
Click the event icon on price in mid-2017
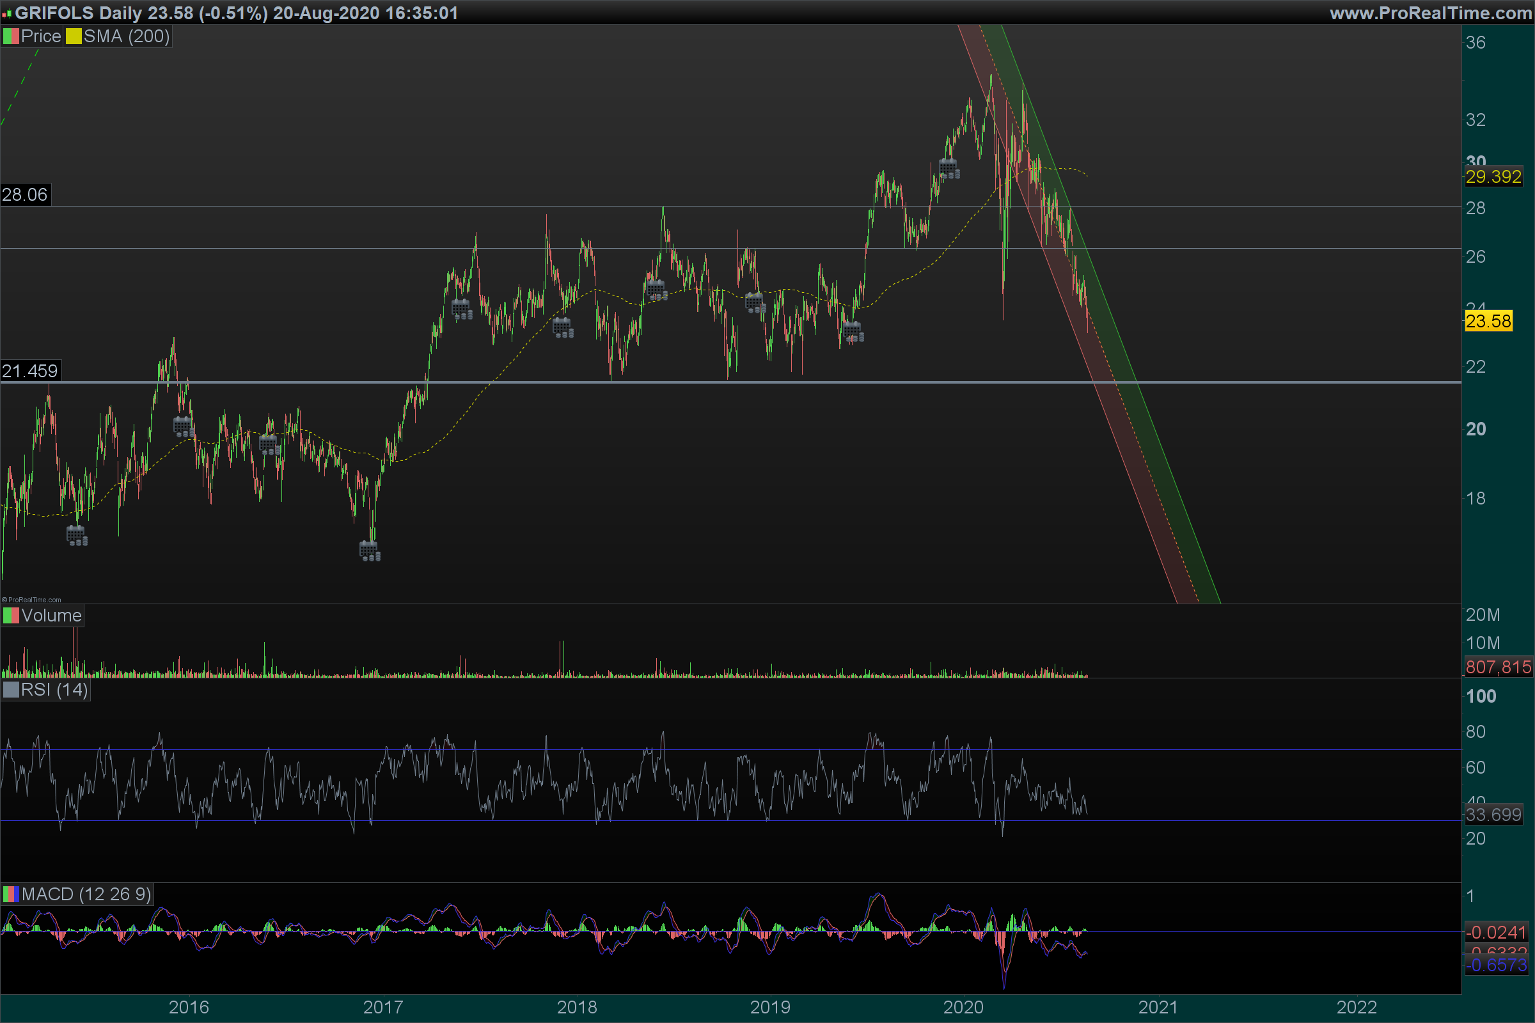(461, 309)
